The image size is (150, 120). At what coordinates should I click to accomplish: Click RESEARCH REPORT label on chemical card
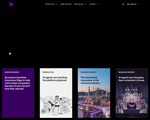point(88,72)
